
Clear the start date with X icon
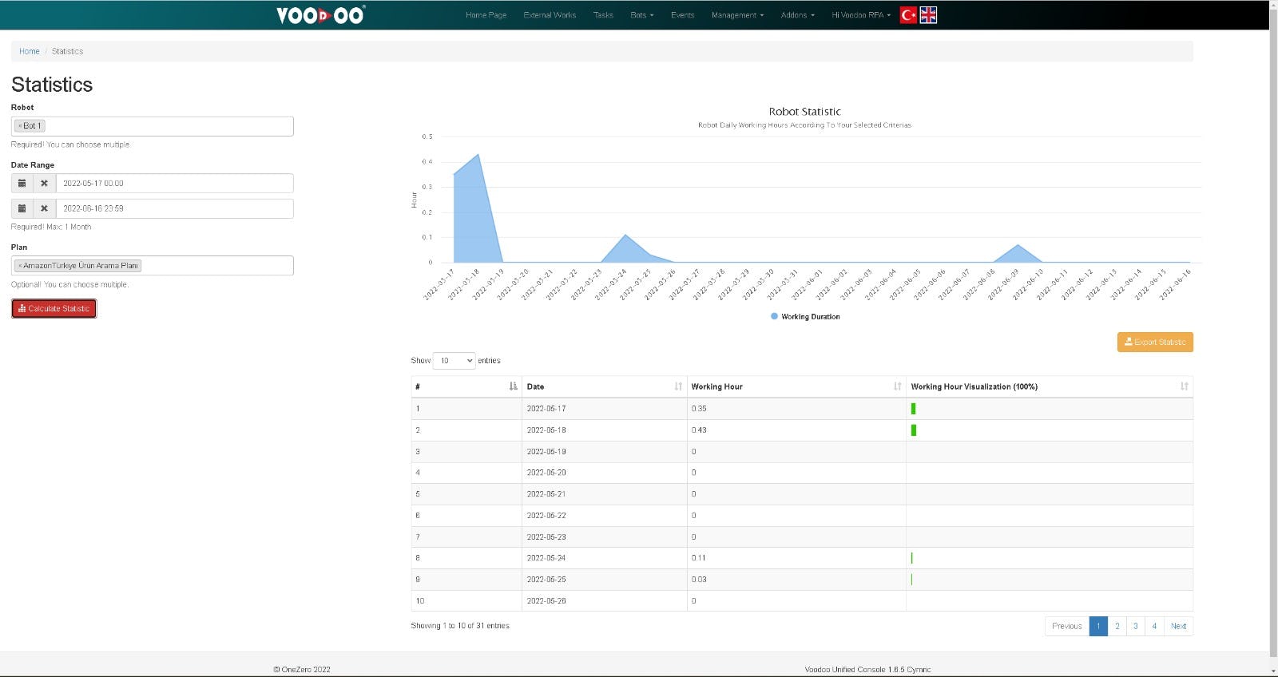(45, 184)
